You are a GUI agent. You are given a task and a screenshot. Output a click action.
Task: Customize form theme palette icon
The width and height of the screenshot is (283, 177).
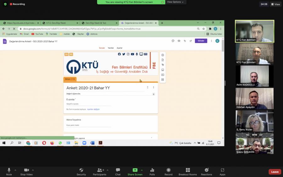[x=173, y=41]
